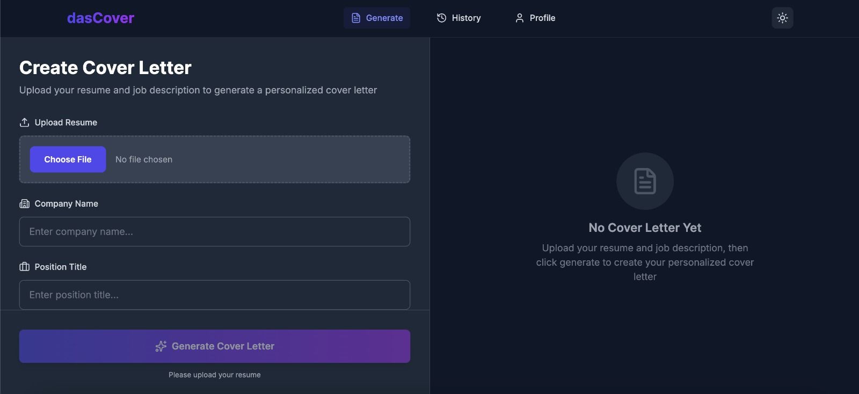Screen dimensions: 859x394
Task: Click the No Cover Letter Yet heading
Action: pyautogui.click(x=645, y=228)
